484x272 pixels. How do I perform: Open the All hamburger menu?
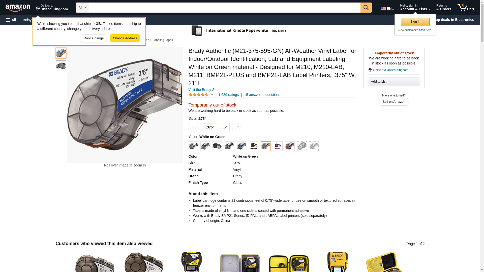point(11,20)
